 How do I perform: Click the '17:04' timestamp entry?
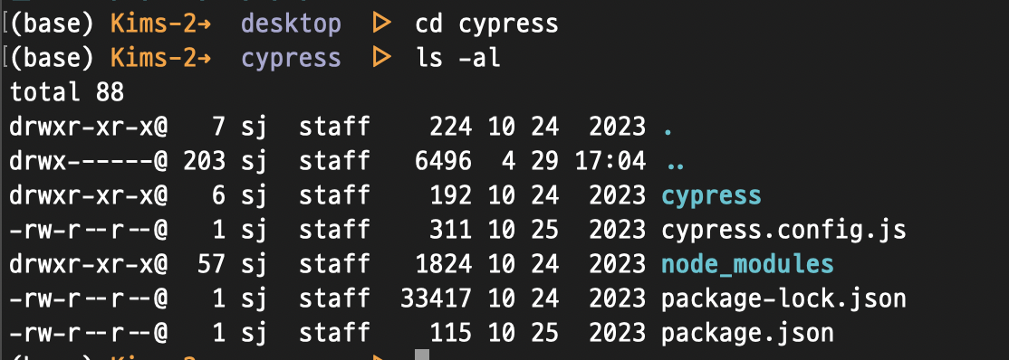(x=610, y=161)
